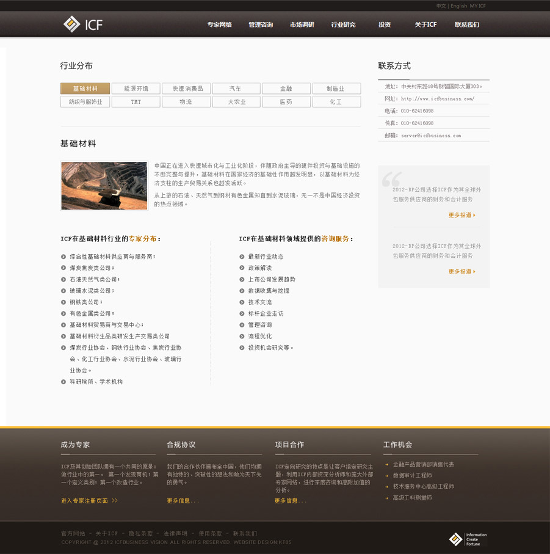Select the 能源环境 industry tab
This screenshot has width=550, height=554.
136,89
